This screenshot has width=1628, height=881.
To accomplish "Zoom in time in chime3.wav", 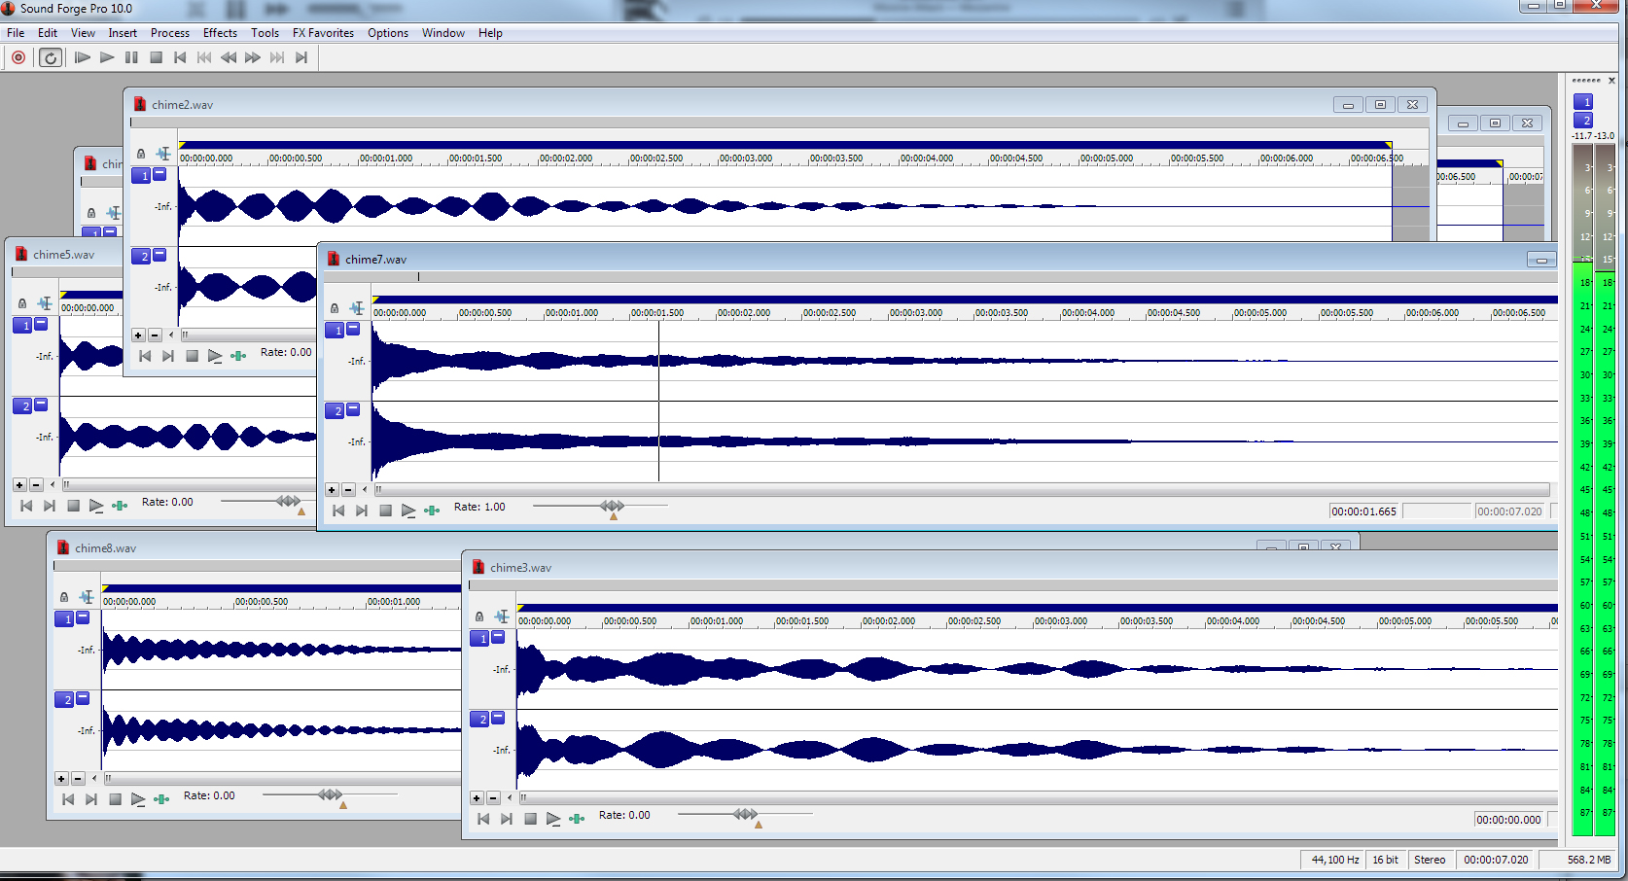I will pyautogui.click(x=477, y=798).
